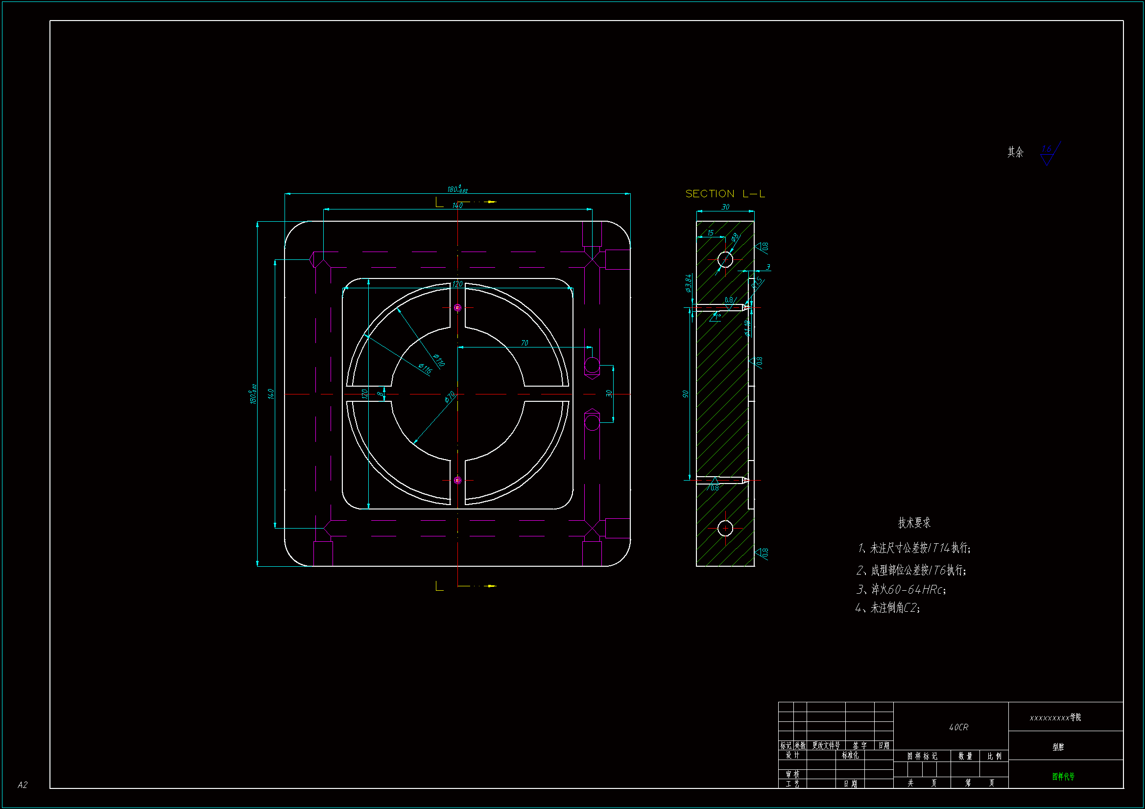Click the 技术要求 heading text
Viewport: 1145px width, 809px height.
(914, 523)
